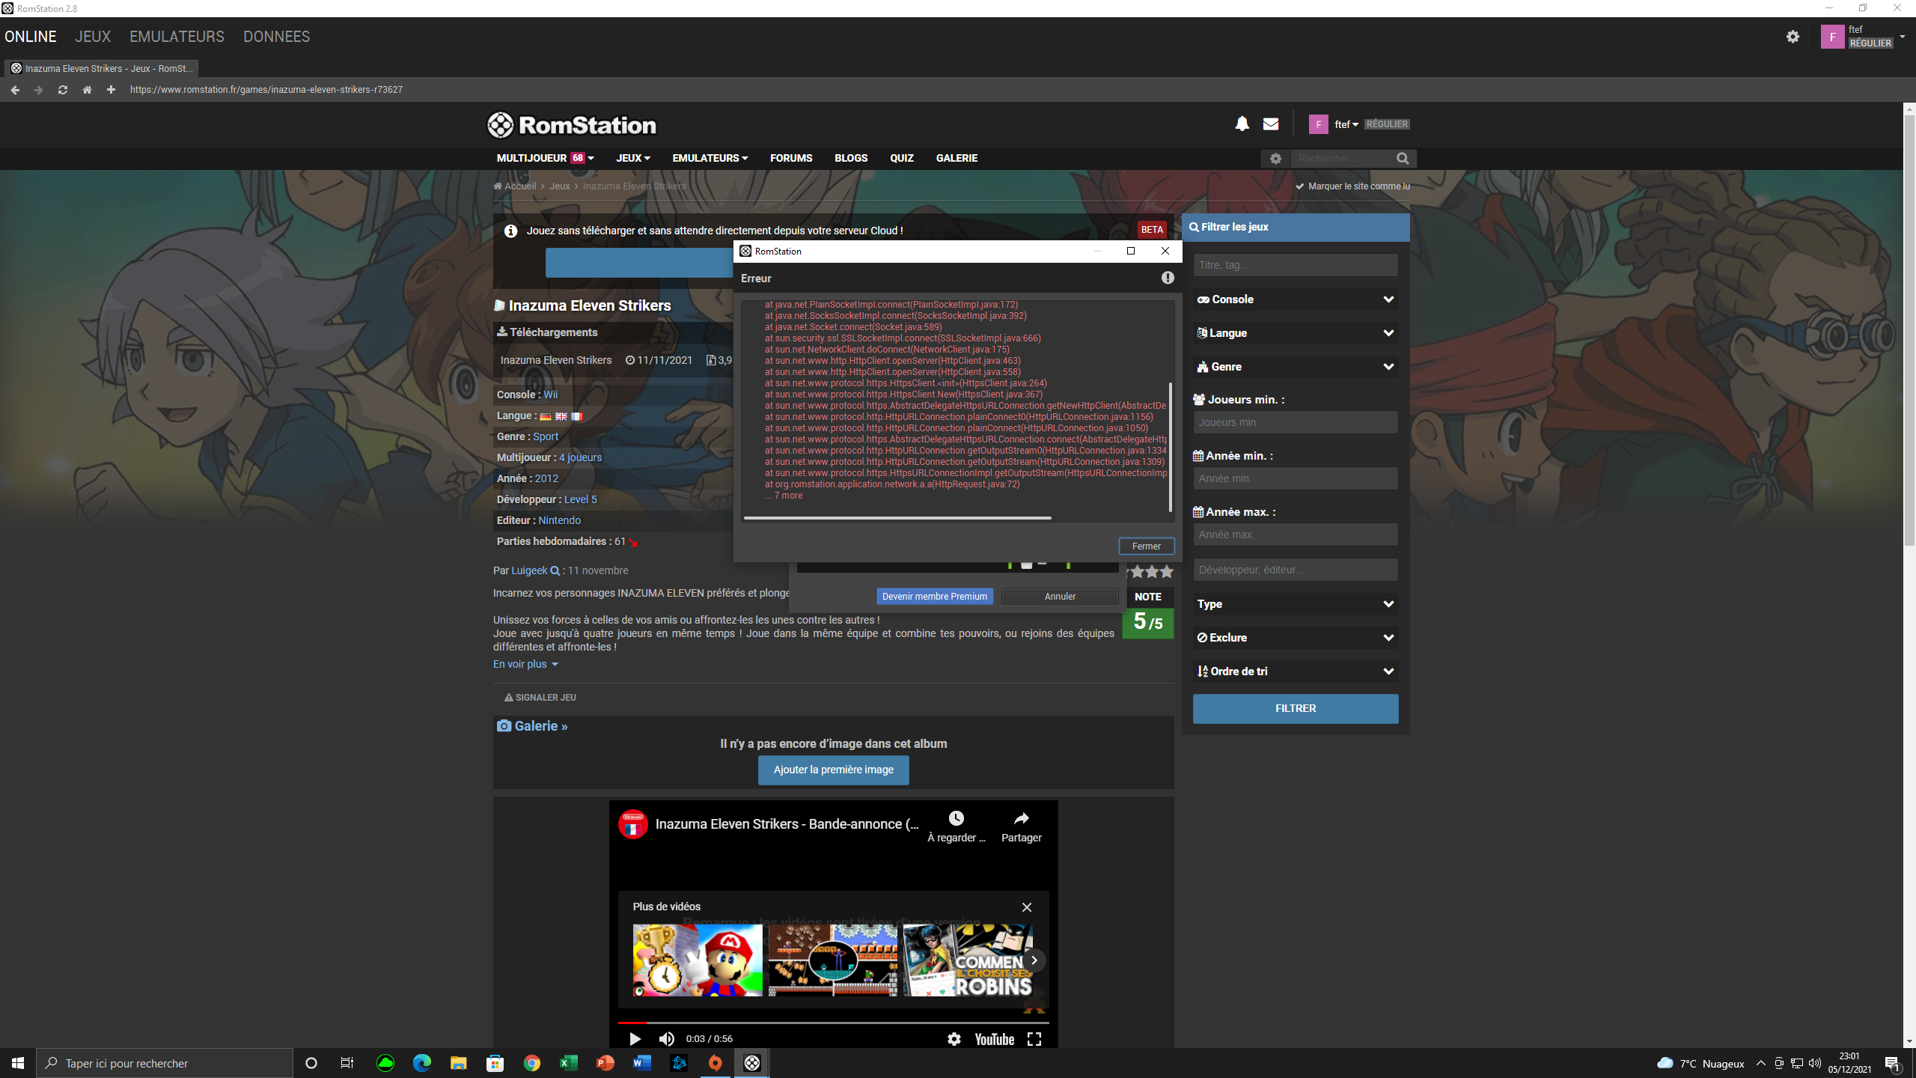Viewport: 1916px width, 1078px height.
Task: Play the YouTube video
Action: (x=635, y=1039)
